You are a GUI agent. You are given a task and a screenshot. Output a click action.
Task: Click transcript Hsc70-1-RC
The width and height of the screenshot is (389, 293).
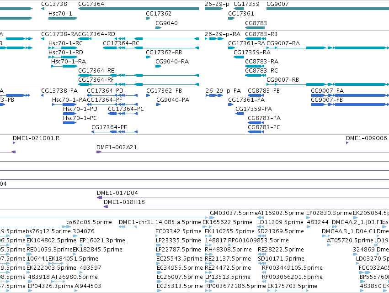tap(63, 48)
